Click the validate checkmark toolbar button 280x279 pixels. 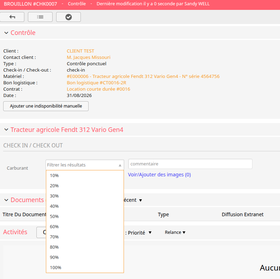68,17
